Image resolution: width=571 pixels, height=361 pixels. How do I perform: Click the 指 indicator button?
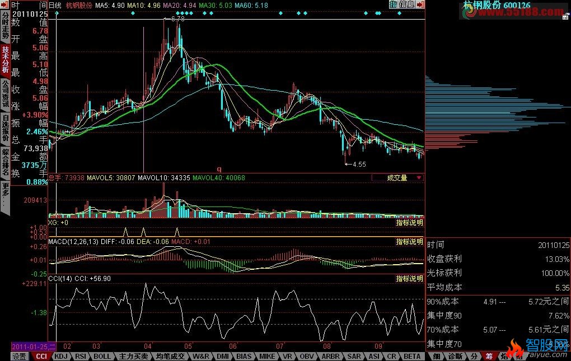coord(394,4)
